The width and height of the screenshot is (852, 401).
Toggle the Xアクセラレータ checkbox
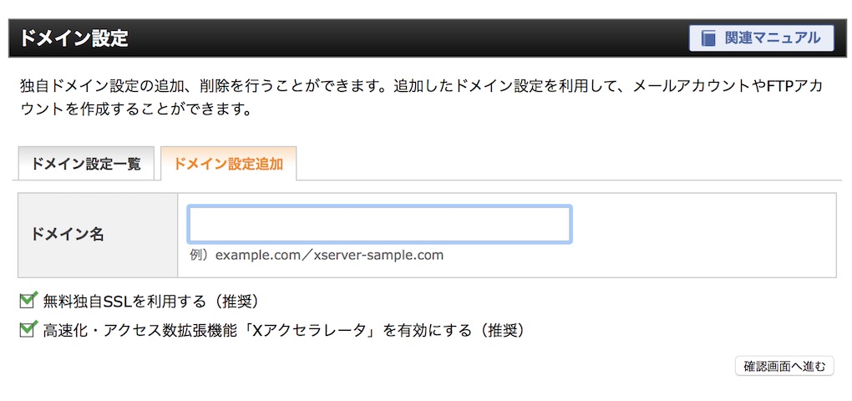tap(28, 329)
